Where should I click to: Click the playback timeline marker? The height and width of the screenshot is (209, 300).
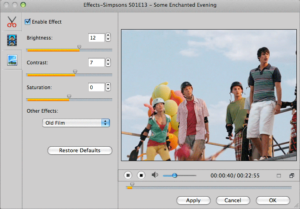pyautogui.click(x=132, y=184)
